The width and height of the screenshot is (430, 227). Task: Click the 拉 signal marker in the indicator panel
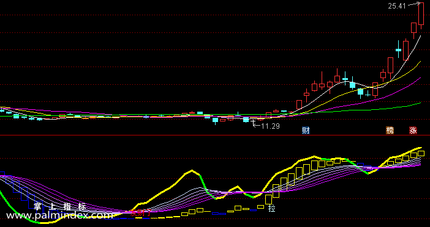pyautogui.click(x=272, y=208)
